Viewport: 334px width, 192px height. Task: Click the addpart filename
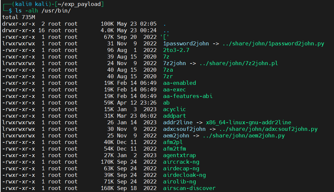(x=175, y=116)
